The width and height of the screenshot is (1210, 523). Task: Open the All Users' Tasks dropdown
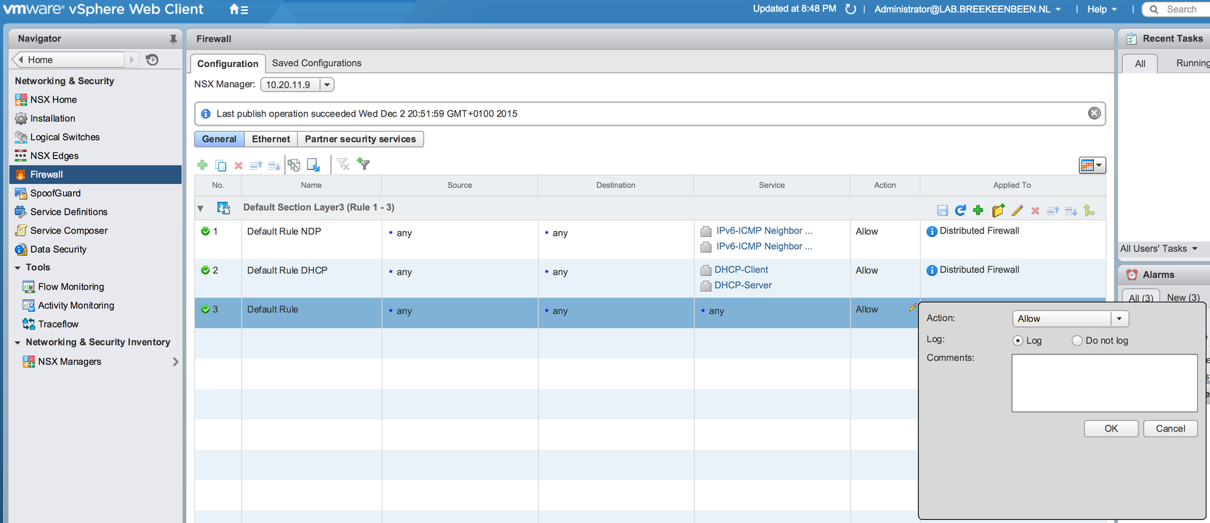point(1159,249)
